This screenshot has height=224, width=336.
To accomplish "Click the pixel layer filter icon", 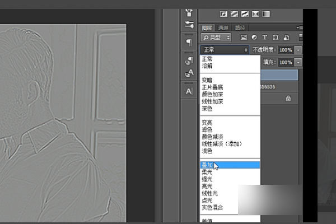I will (244, 38).
